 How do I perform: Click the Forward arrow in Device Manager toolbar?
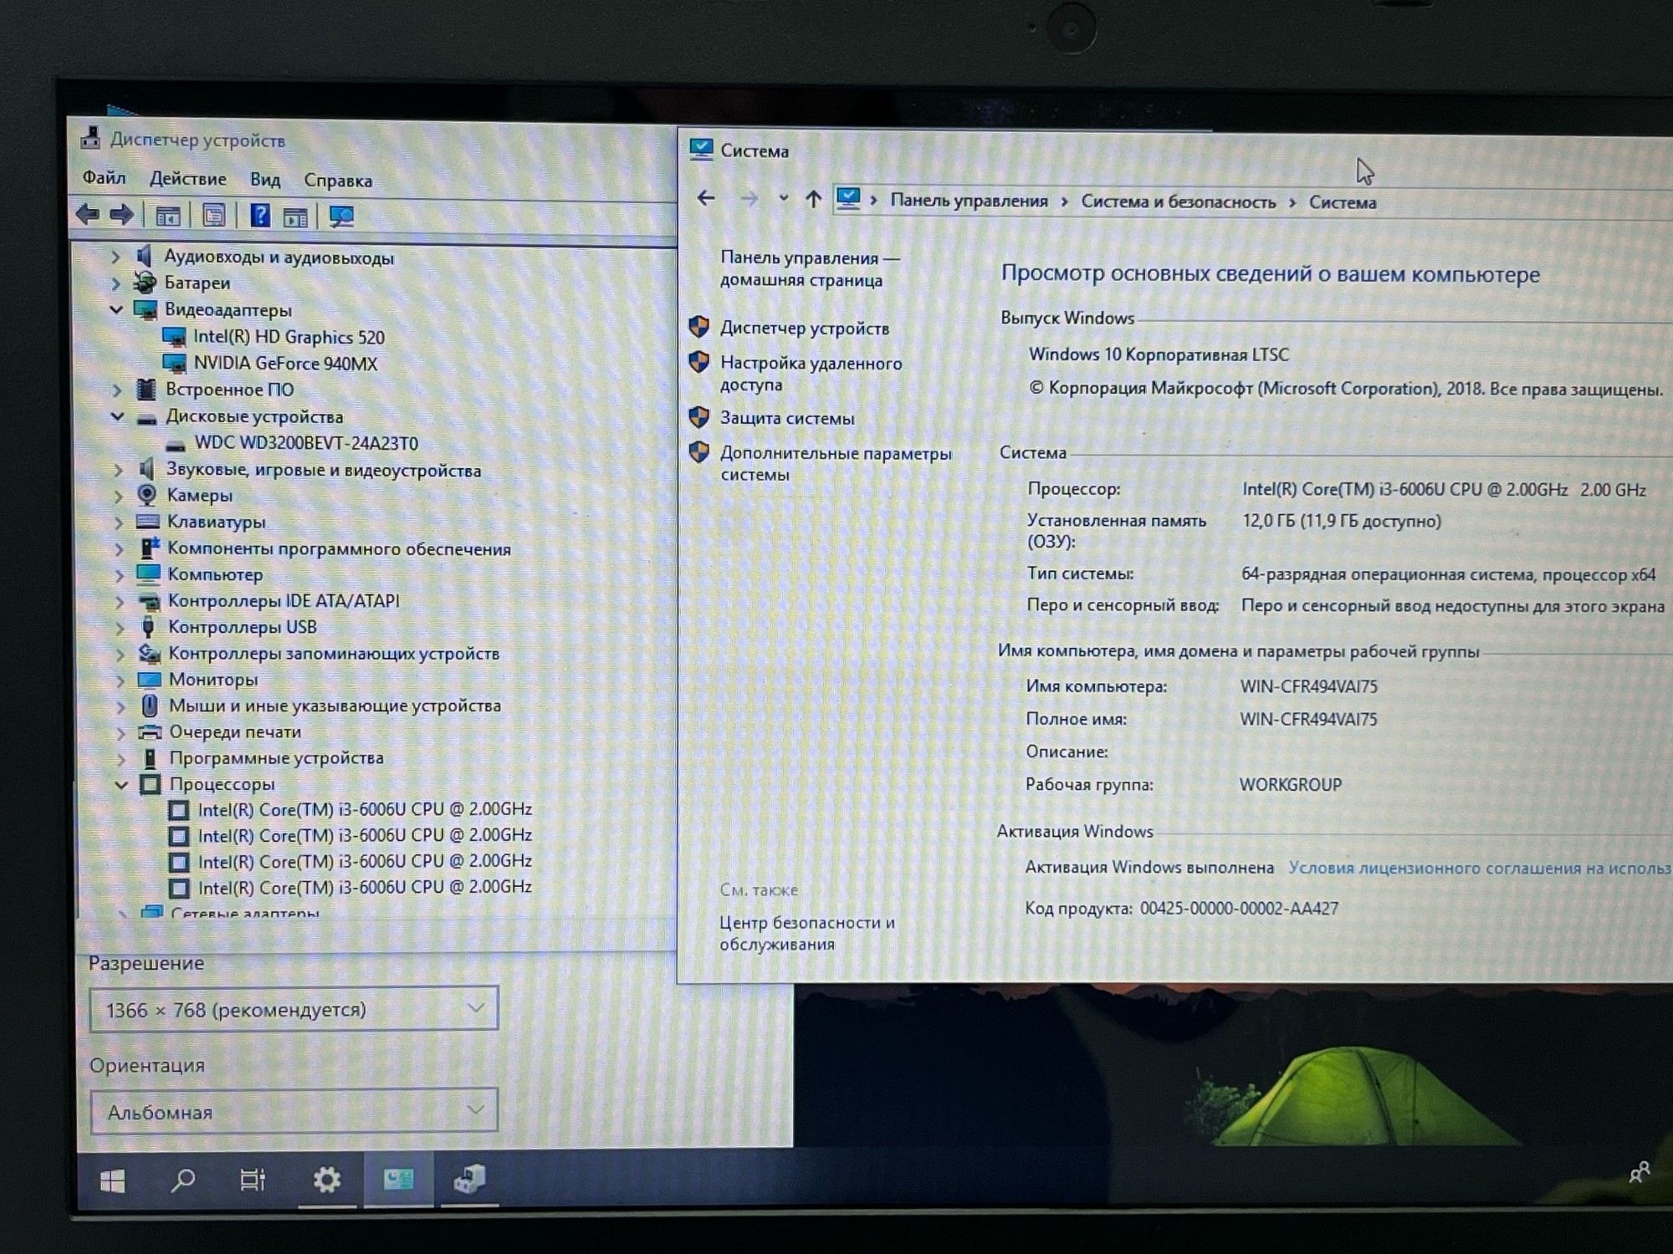(122, 215)
